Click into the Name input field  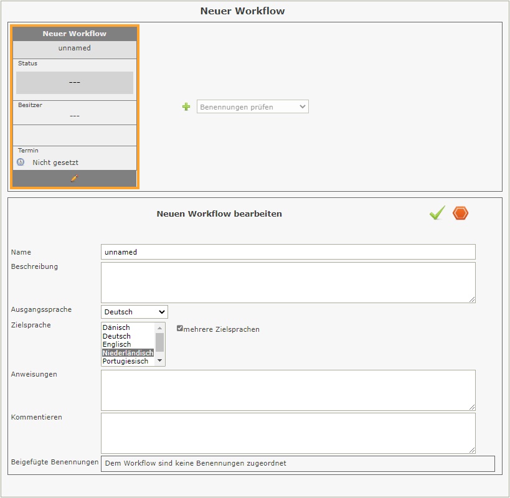click(288, 252)
